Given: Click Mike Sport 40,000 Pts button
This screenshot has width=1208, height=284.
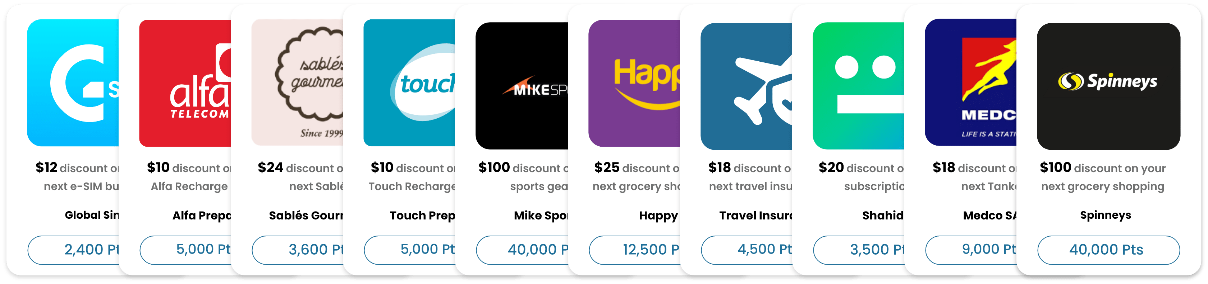Looking at the screenshot, I should tap(522, 250).
